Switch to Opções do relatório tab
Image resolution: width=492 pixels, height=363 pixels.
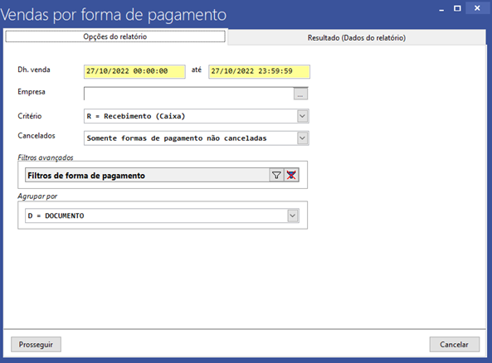(115, 36)
